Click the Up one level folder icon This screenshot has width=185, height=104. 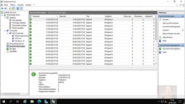(x=10, y=8)
